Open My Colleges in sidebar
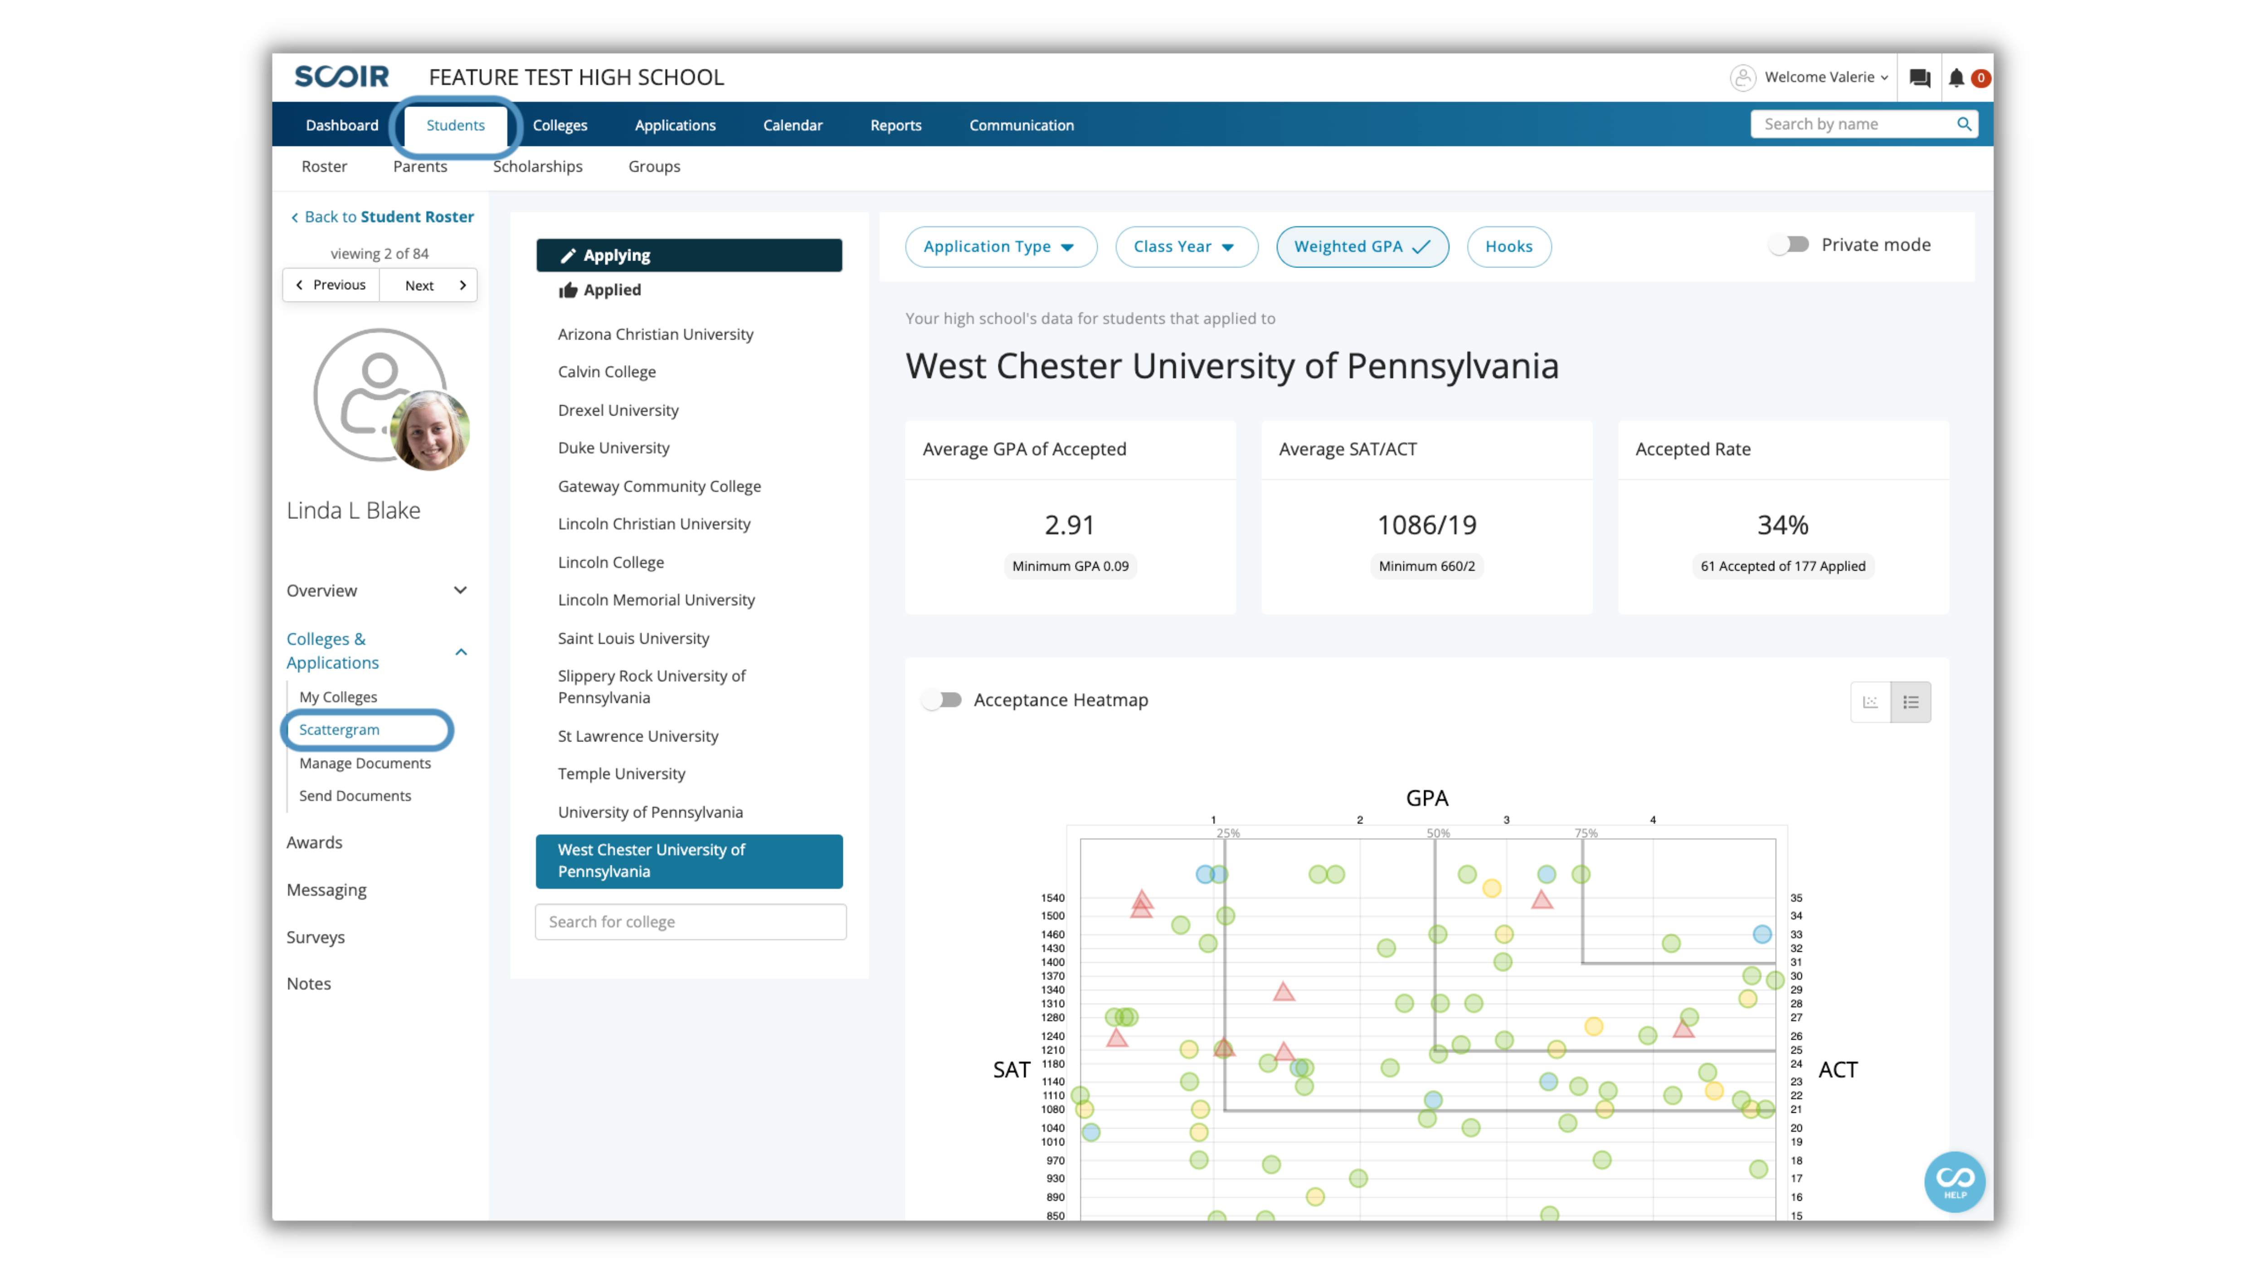 click(x=338, y=697)
